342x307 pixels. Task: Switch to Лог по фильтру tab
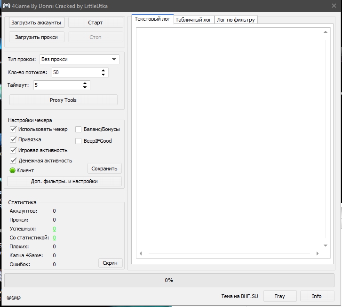[236, 20]
